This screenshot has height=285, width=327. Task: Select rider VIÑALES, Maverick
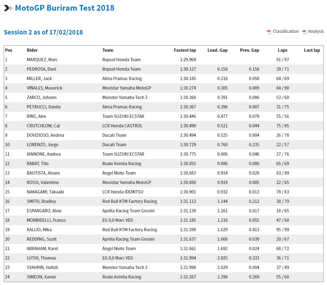coord(44,88)
